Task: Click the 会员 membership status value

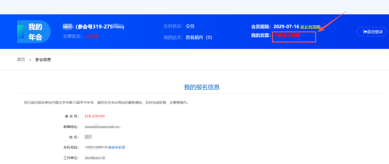Action: 190,26
